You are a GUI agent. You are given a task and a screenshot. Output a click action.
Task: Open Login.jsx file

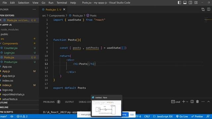click(20, 53)
